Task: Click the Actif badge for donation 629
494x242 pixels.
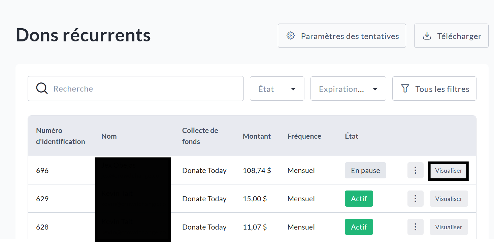Action: (x=359, y=199)
